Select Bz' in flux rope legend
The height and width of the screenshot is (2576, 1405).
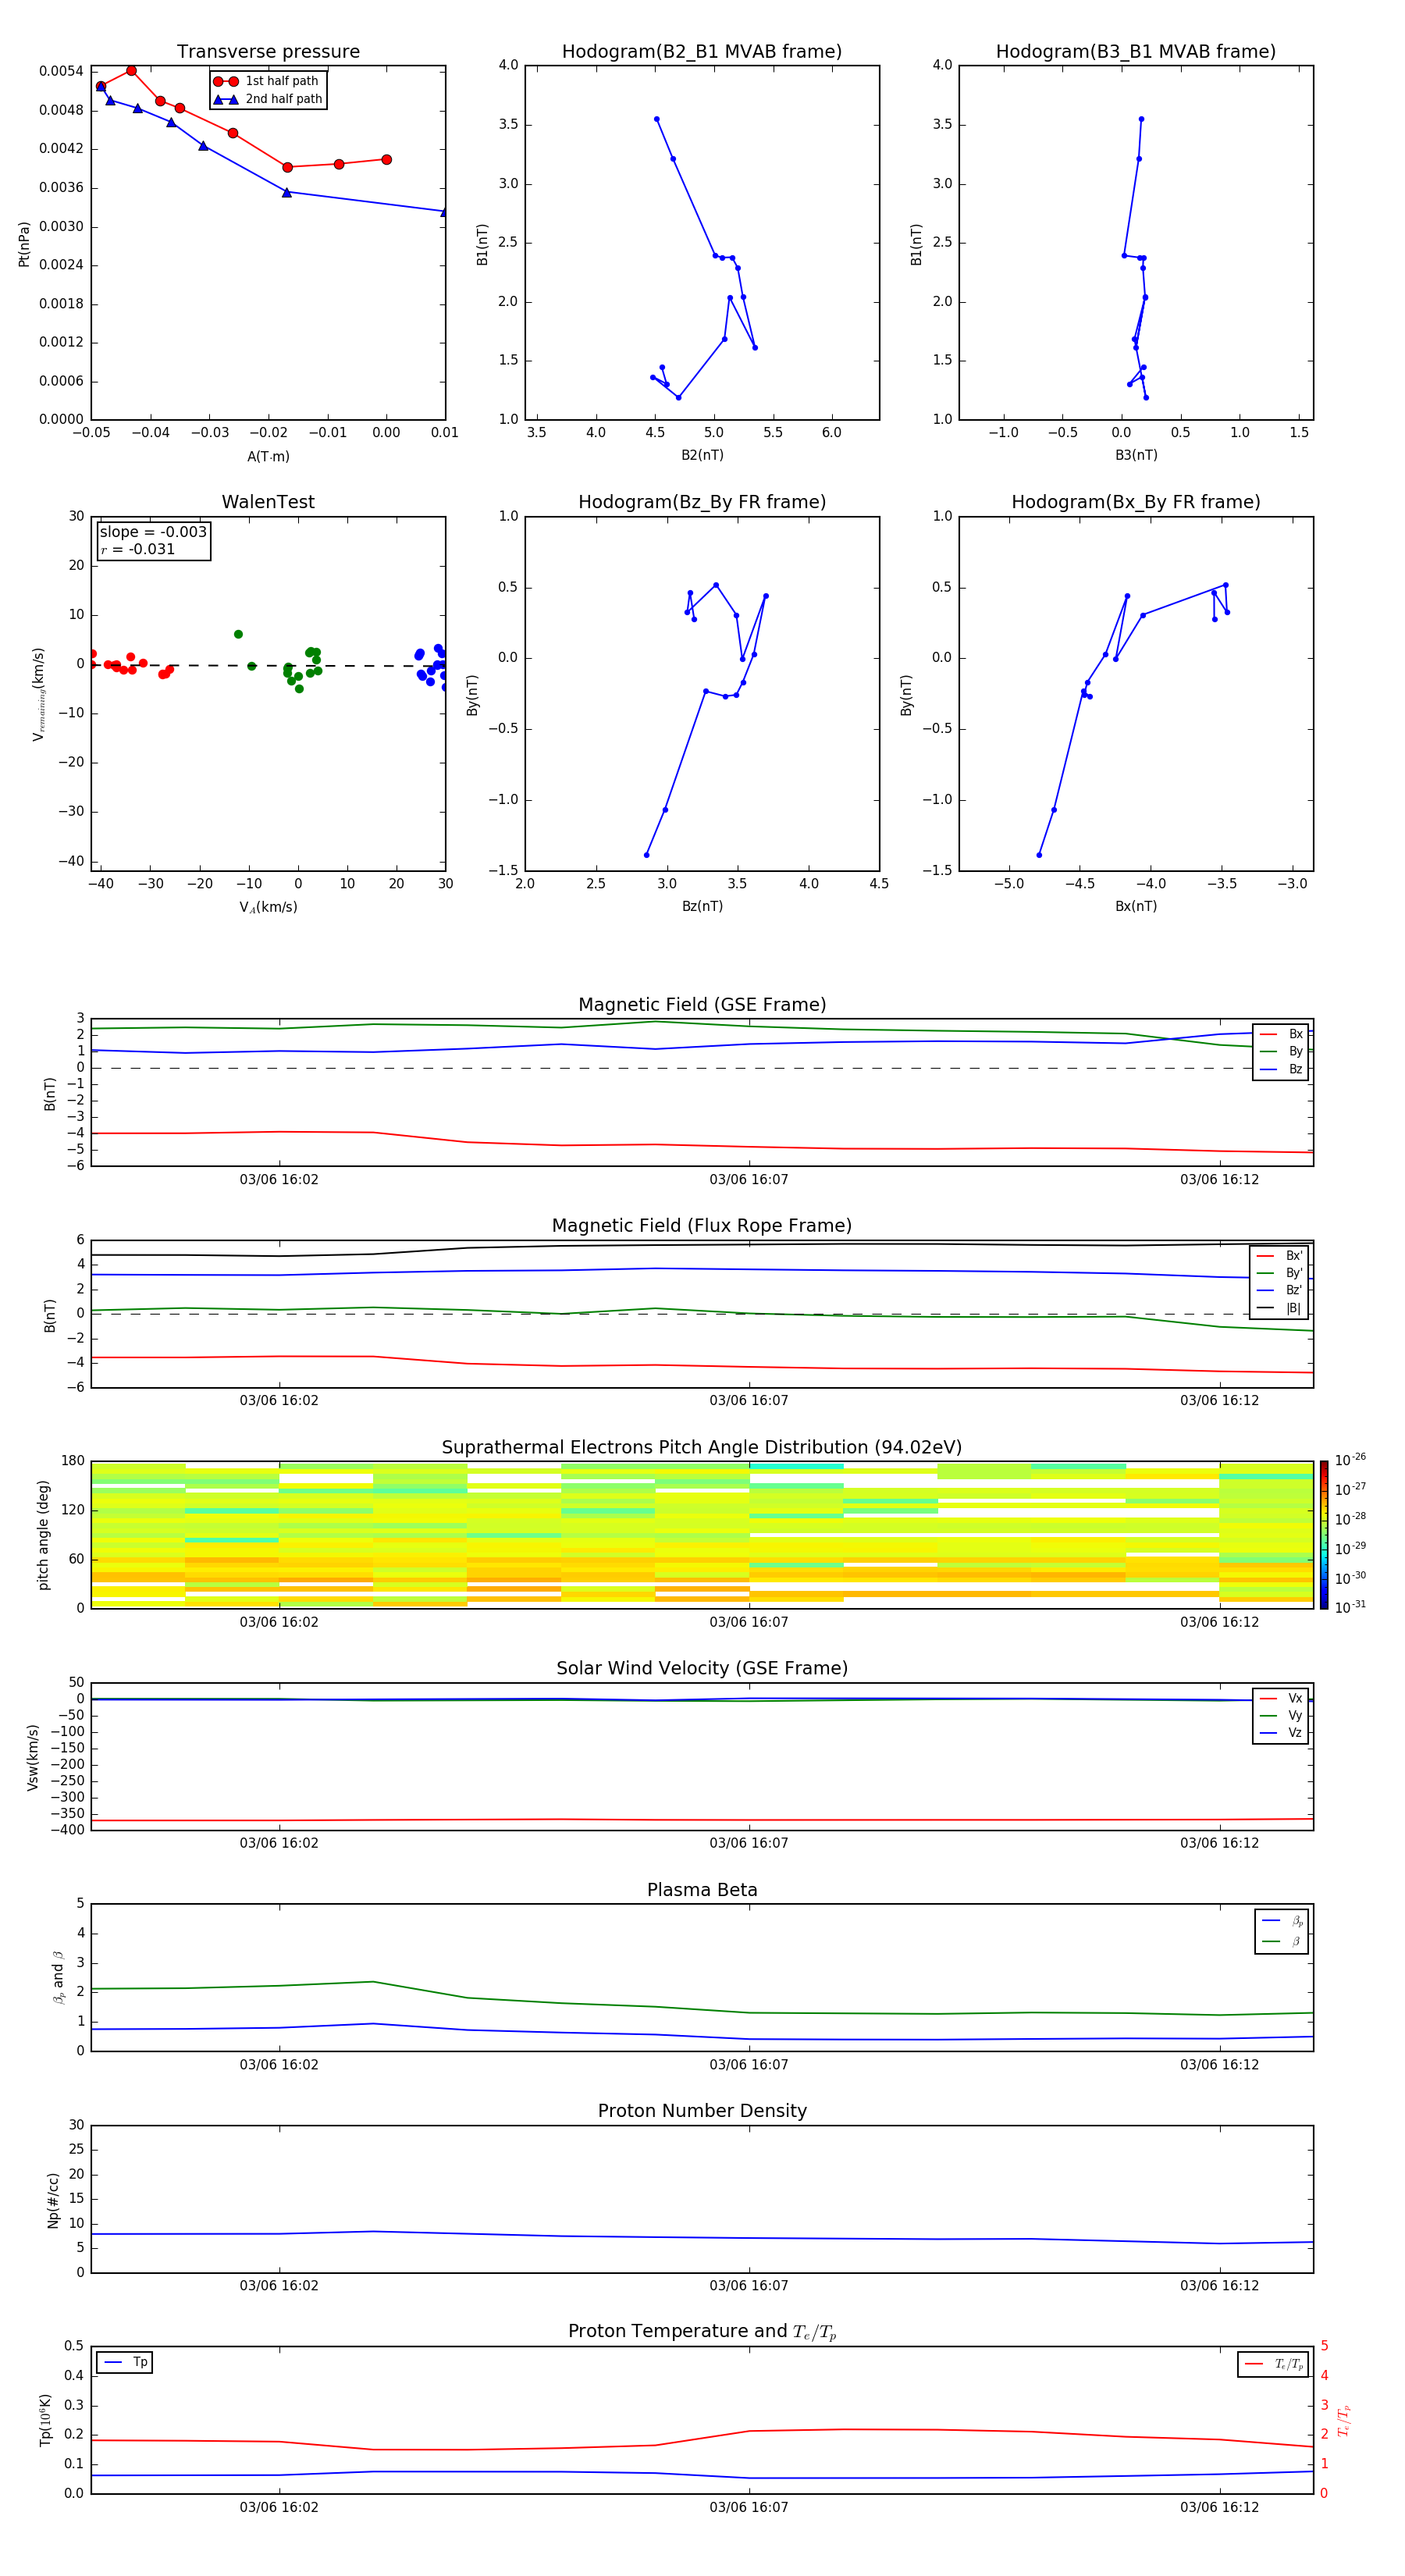click(x=1280, y=1290)
